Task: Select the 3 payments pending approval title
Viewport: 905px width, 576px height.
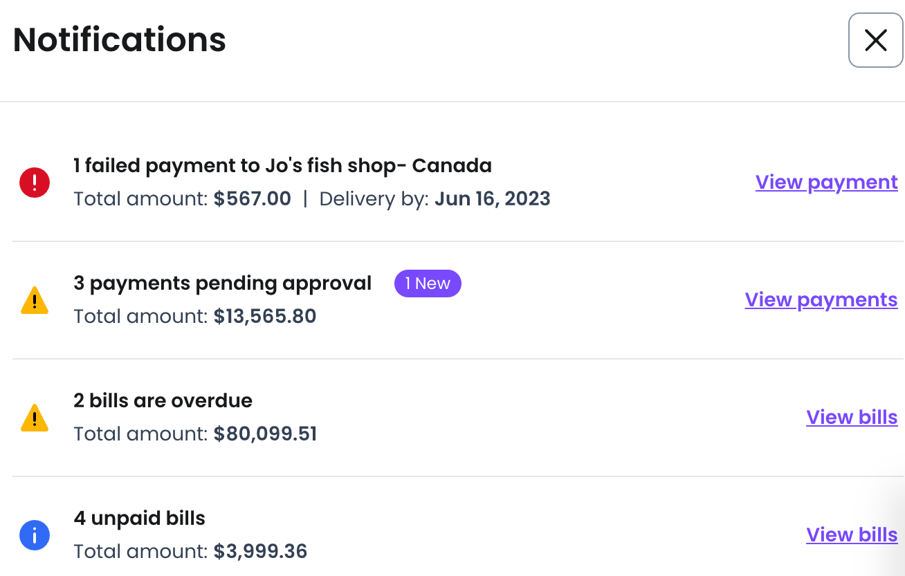Action: pyautogui.click(x=222, y=284)
